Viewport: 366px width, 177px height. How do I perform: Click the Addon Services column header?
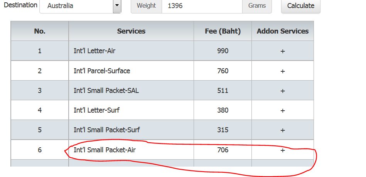[x=283, y=31]
